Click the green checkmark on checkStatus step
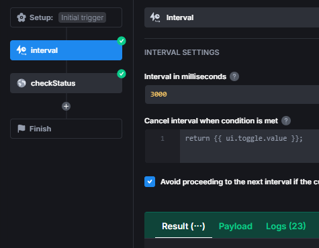Viewport: 319px width, 248px height. (x=122, y=74)
